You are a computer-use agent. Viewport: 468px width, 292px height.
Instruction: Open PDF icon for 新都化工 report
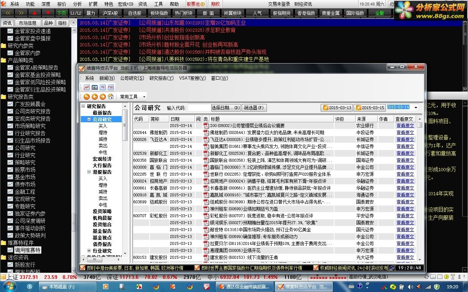click(206, 153)
